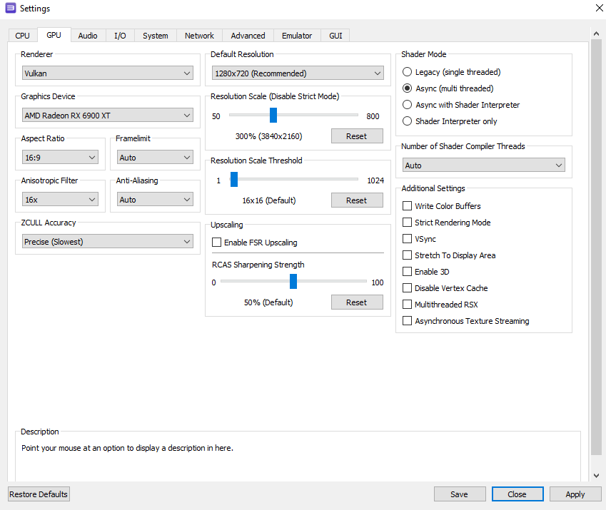Image resolution: width=606 pixels, height=510 pixels.
Task: Click the vertical scrollbar thumb
Action: 596,247
